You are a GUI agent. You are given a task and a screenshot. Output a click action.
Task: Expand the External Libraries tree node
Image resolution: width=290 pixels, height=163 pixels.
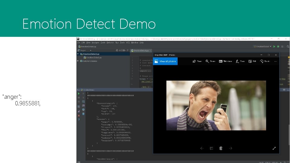point(78,61)
